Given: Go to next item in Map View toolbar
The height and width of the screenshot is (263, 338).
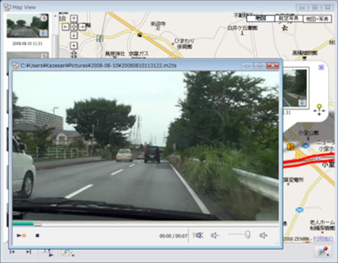Looking at the screenshot, I should tap(28, 252).
